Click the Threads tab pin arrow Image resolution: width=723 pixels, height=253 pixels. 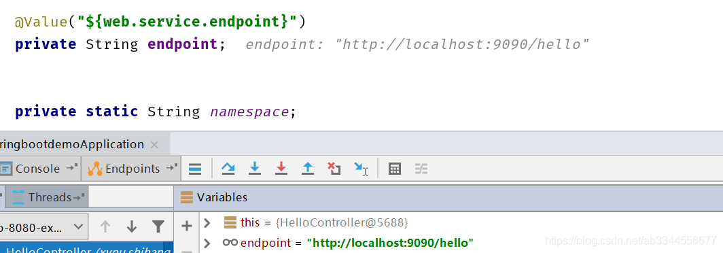coord(80,197)
